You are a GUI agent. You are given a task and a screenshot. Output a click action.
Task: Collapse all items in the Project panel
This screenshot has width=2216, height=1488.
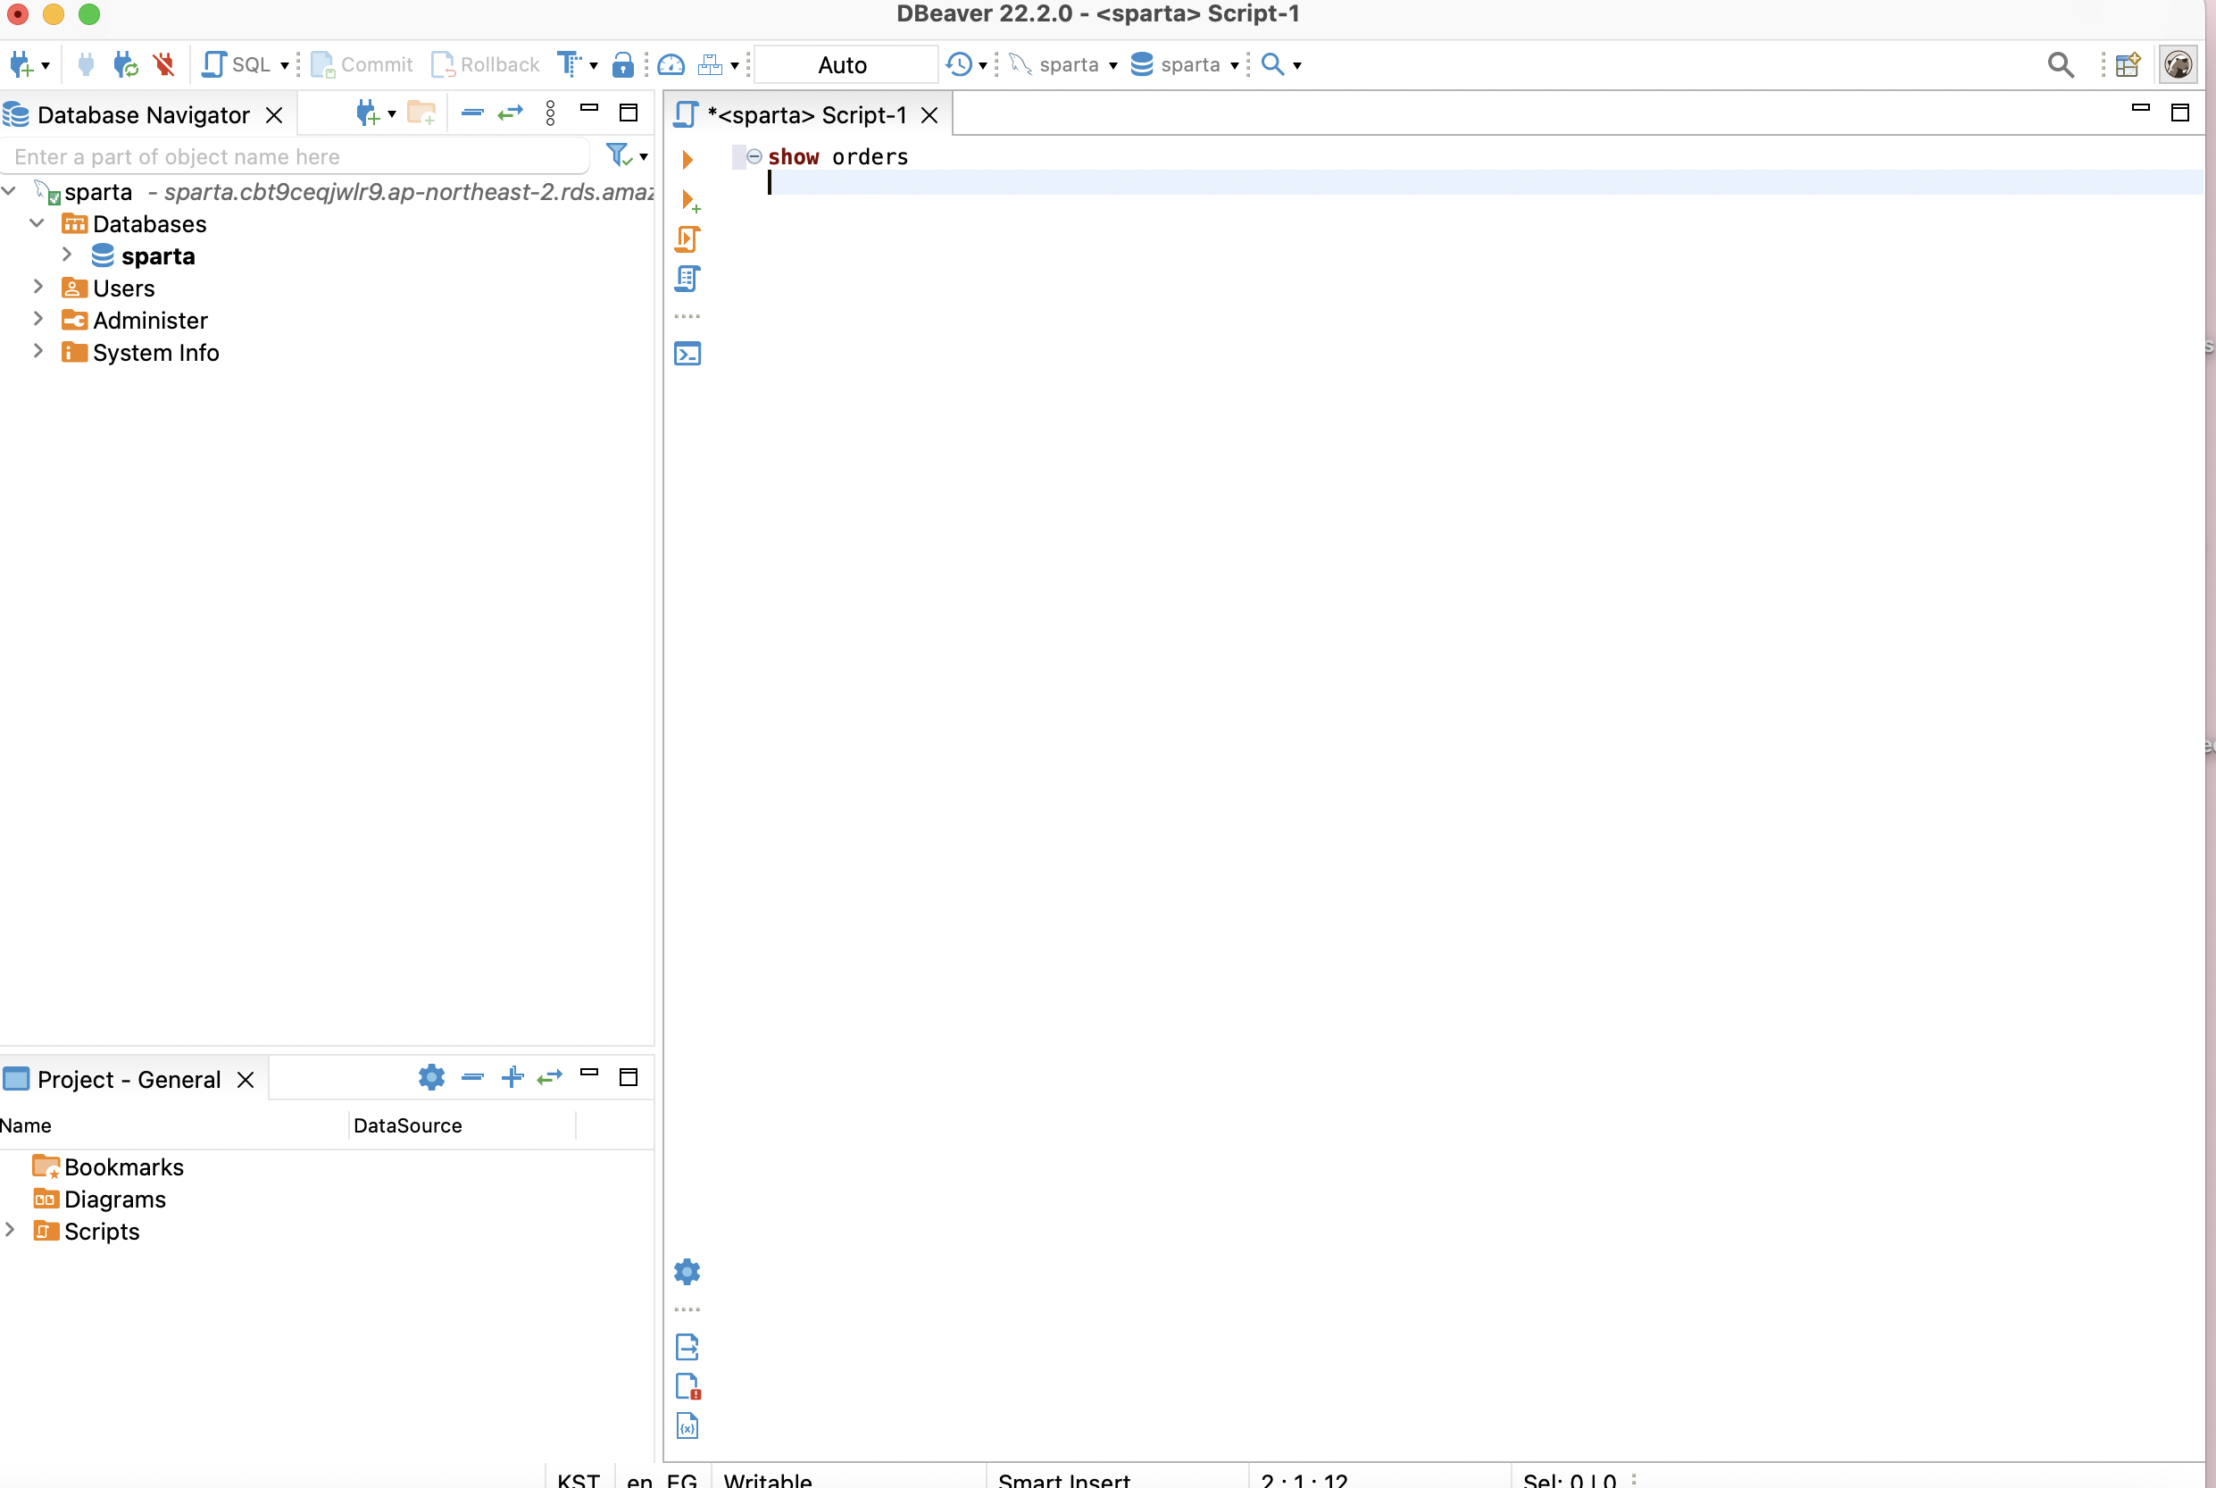(x=472, y=1077)
